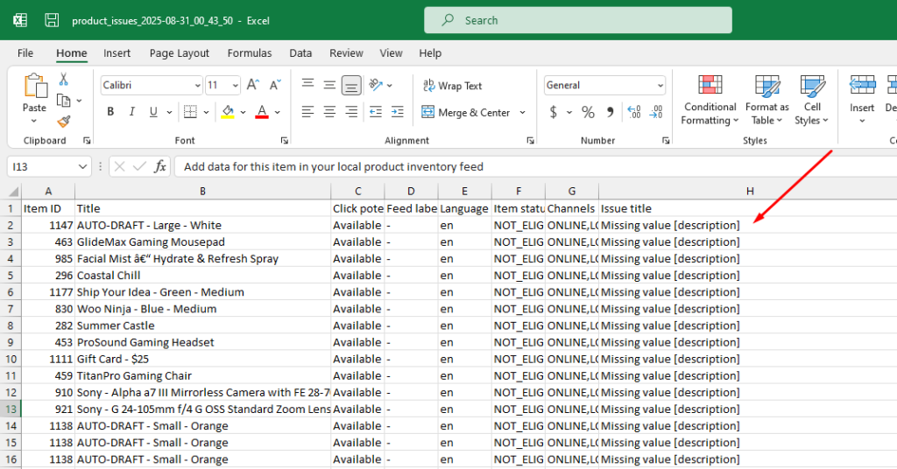Image resolution: width=897 pixels, height=469 pixels.
Task: Apply the yellow fill color
Action: [228, 112]
